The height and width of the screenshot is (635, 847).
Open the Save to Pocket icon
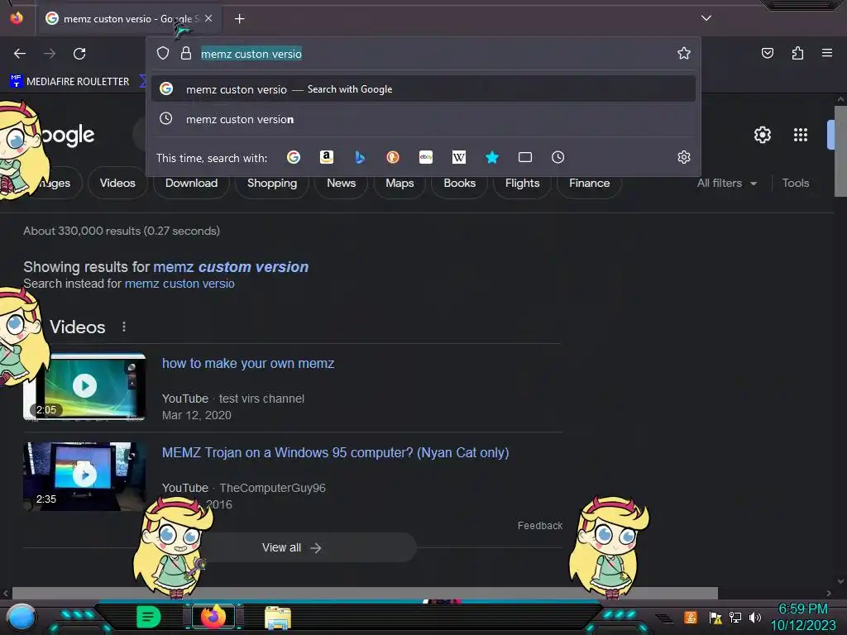click(x=767, y=53)
